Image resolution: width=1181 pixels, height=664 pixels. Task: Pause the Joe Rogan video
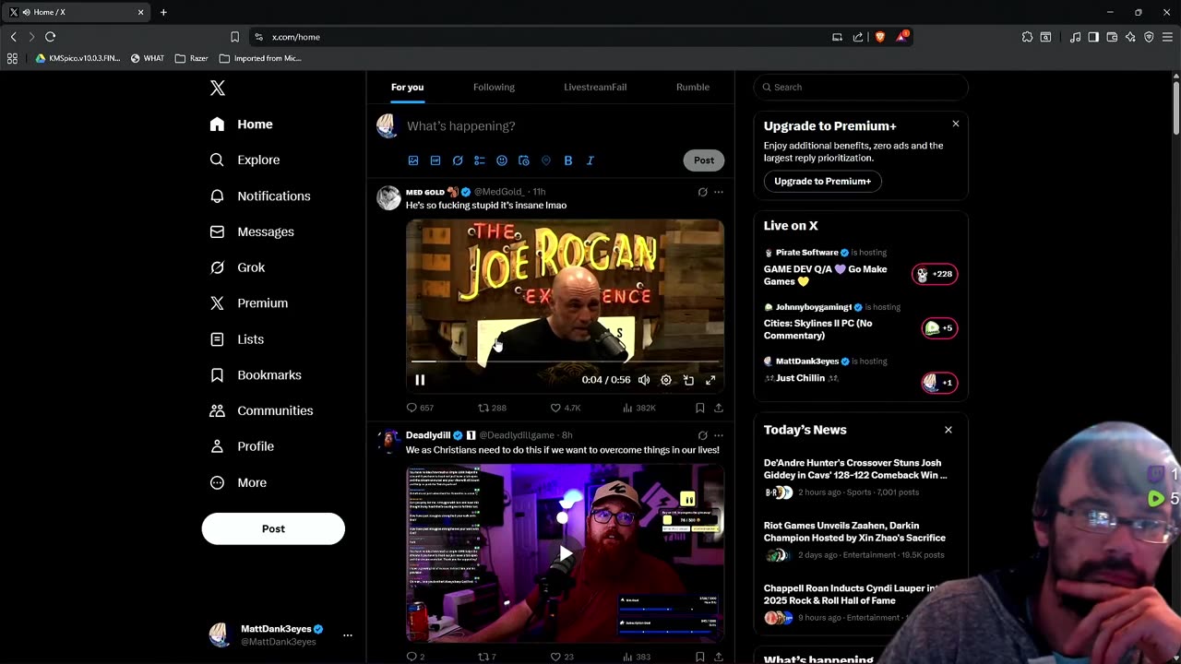(420, 380)
